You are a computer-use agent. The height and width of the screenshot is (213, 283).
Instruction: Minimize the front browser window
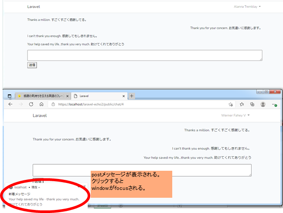[260, 92]
